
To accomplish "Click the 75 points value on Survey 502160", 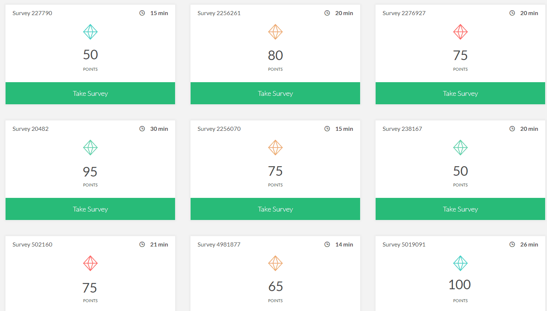I will [90, 288].
